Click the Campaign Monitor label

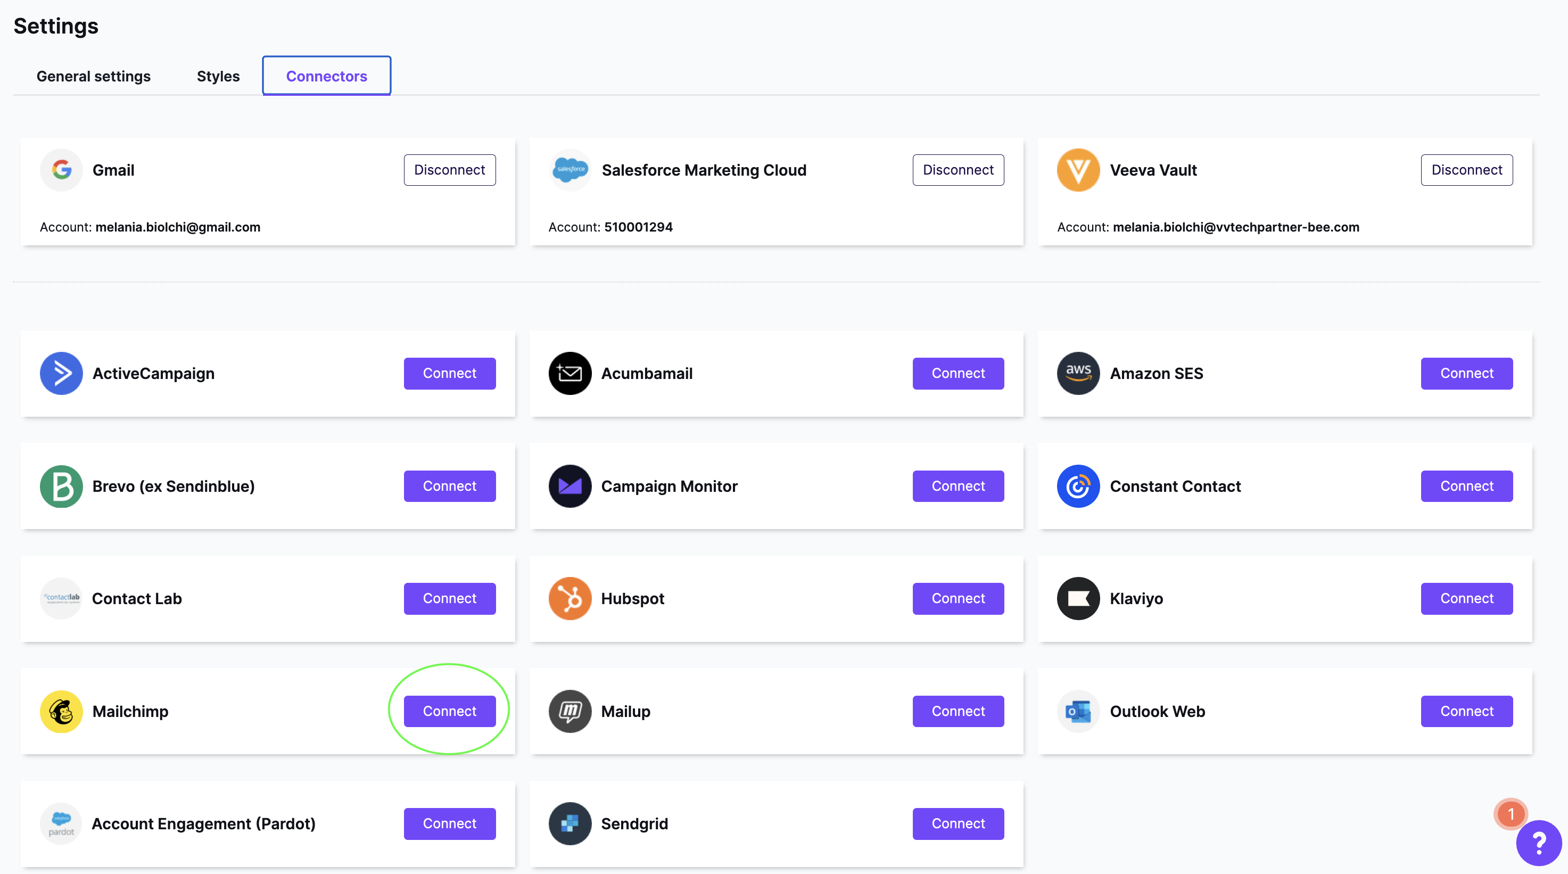click(x=669, y=487)
